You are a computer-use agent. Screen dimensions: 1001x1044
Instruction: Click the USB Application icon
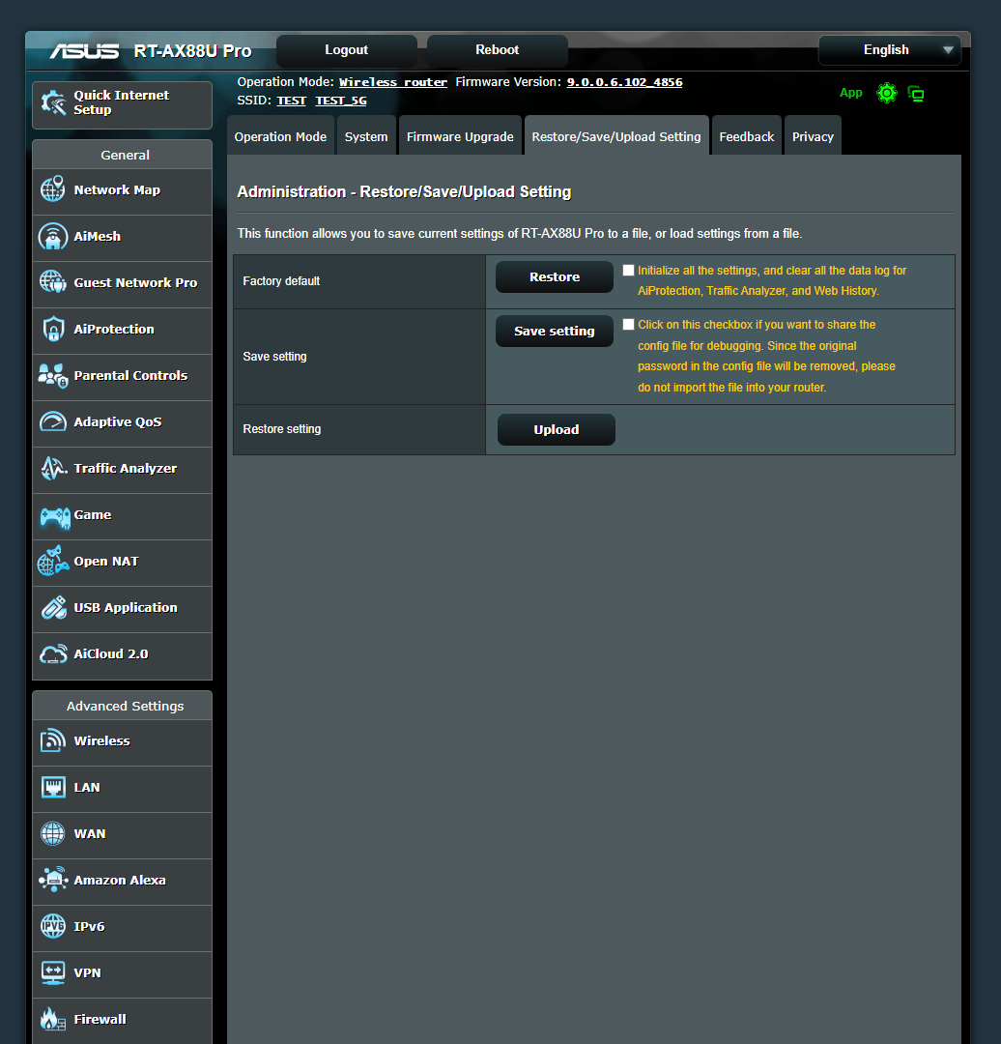pos(53,607)
